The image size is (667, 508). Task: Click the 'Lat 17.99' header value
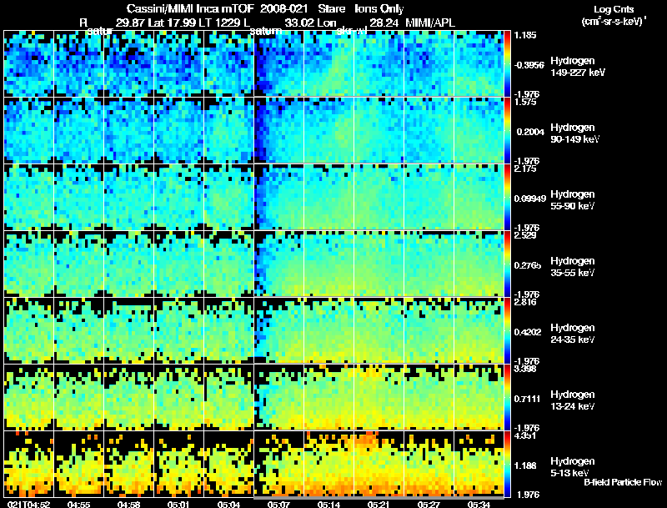(x=170, y=23)
